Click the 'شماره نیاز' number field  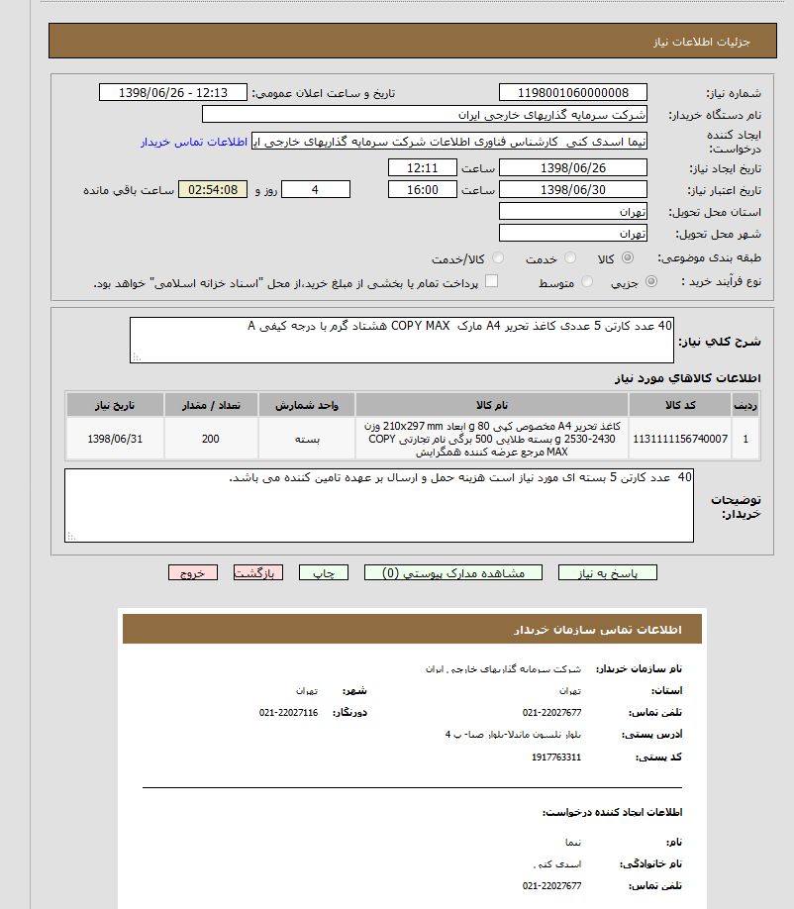572,92
